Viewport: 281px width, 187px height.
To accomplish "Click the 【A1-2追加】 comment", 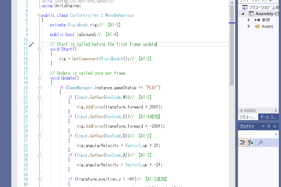I will 156,179.
